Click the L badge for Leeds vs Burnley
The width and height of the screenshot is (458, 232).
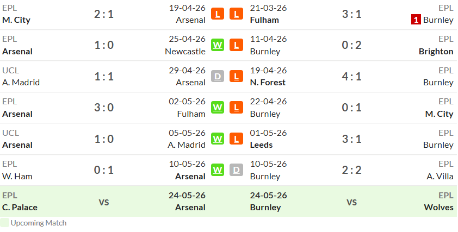236,139
